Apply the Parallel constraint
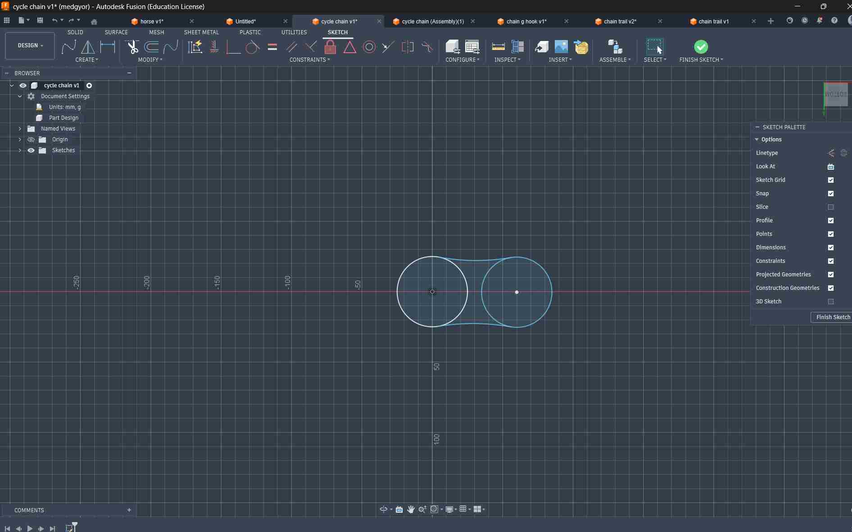Screen dimensions: 852x532 (291, 47)
